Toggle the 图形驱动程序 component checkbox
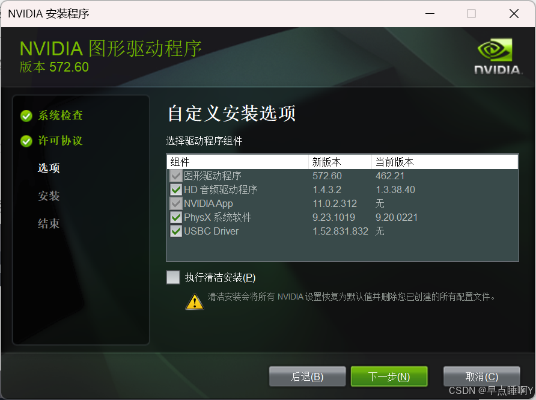The width and height of the screenshot is (536, 400). [175, 176]
